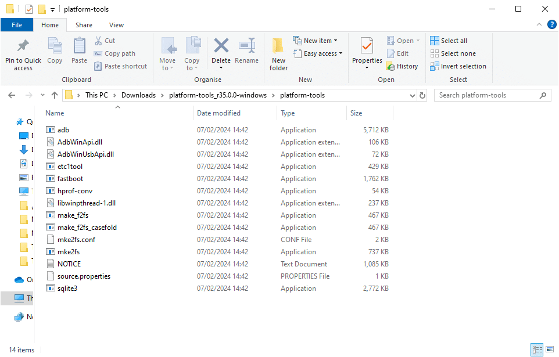The image size is (559, 357).
Task: Click the Search platform-tools box
Action: coord(488,95)
